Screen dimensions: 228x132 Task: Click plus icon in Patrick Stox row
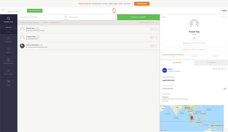[x=156, y=29]
